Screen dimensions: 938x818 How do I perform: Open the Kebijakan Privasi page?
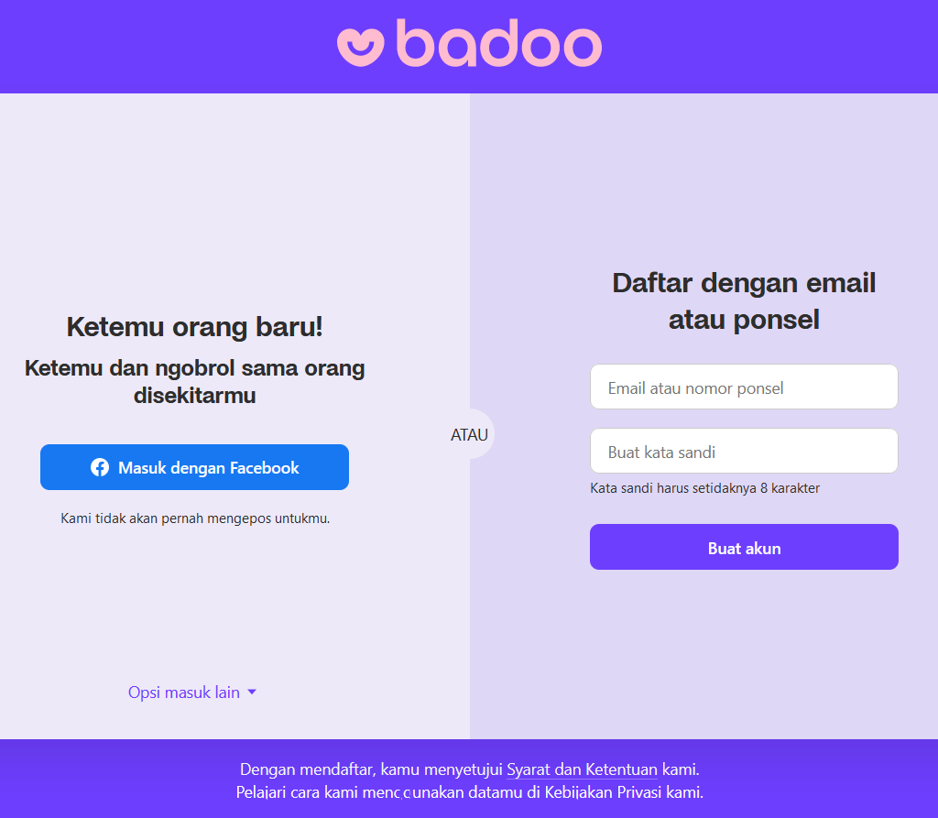605,792
